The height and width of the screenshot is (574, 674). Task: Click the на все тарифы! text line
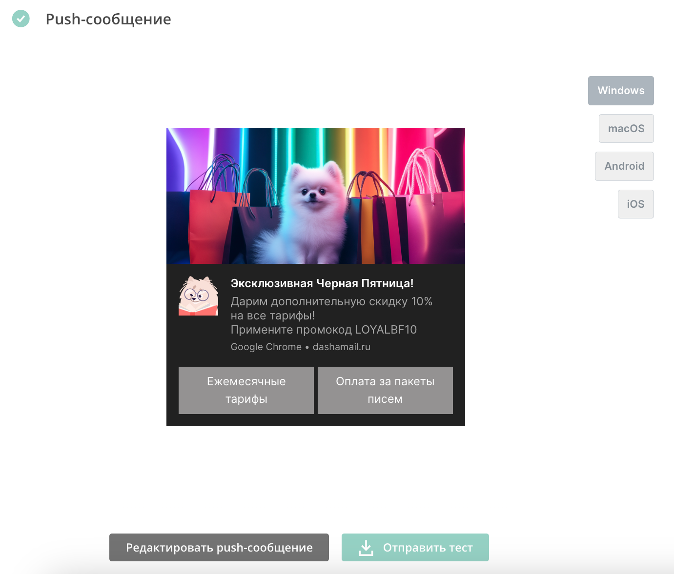273,316
